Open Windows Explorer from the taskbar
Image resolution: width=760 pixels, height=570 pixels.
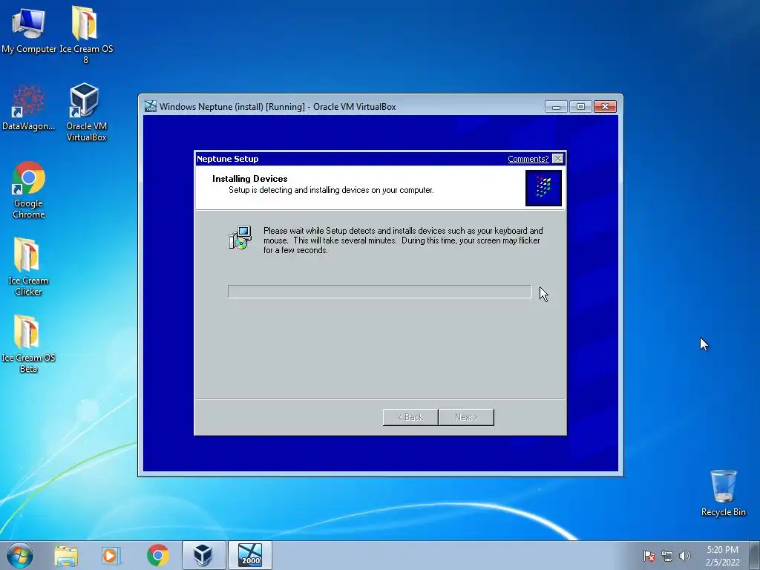click(x=66, y=555)
